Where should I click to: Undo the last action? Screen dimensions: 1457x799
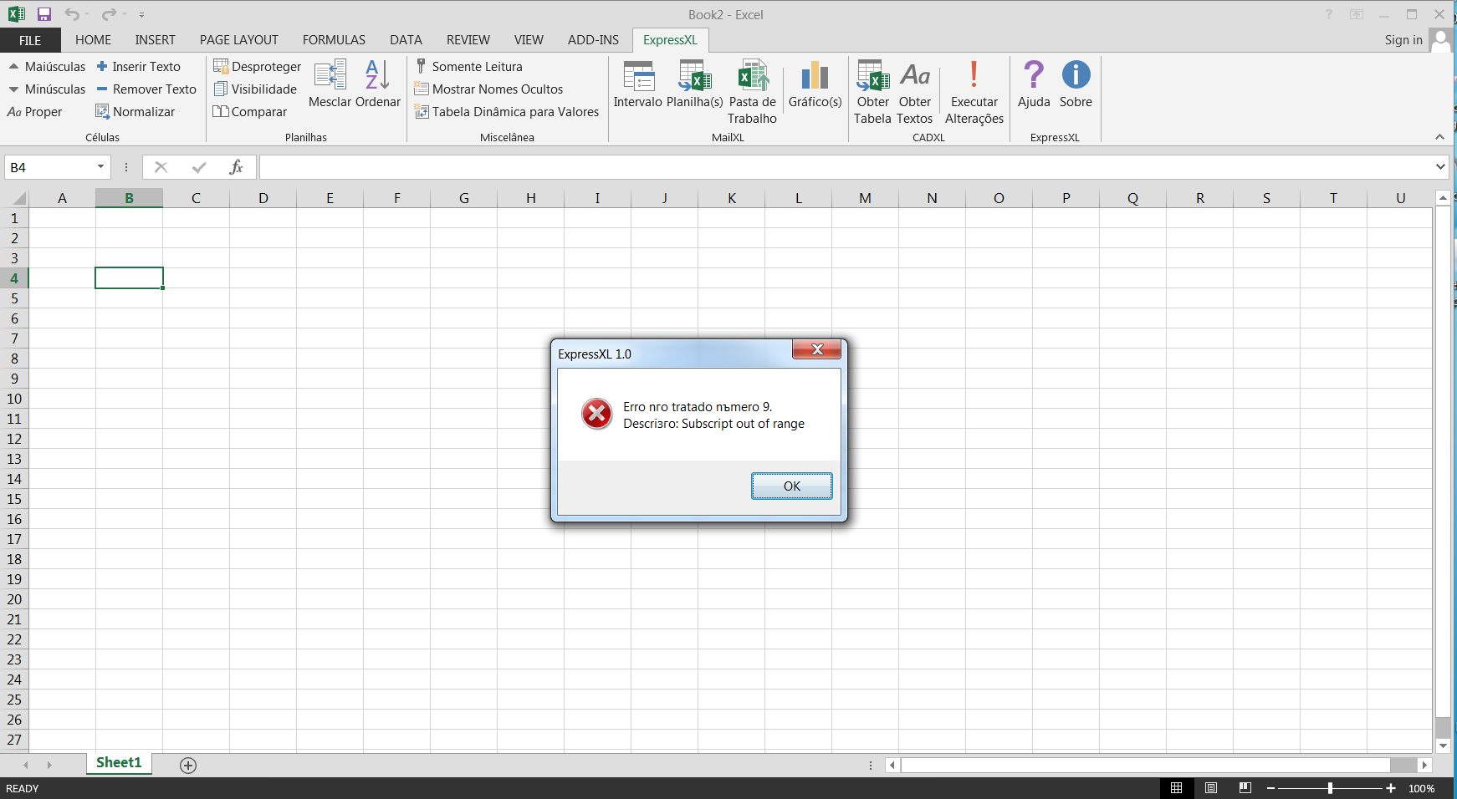click(x=72, y=14)
